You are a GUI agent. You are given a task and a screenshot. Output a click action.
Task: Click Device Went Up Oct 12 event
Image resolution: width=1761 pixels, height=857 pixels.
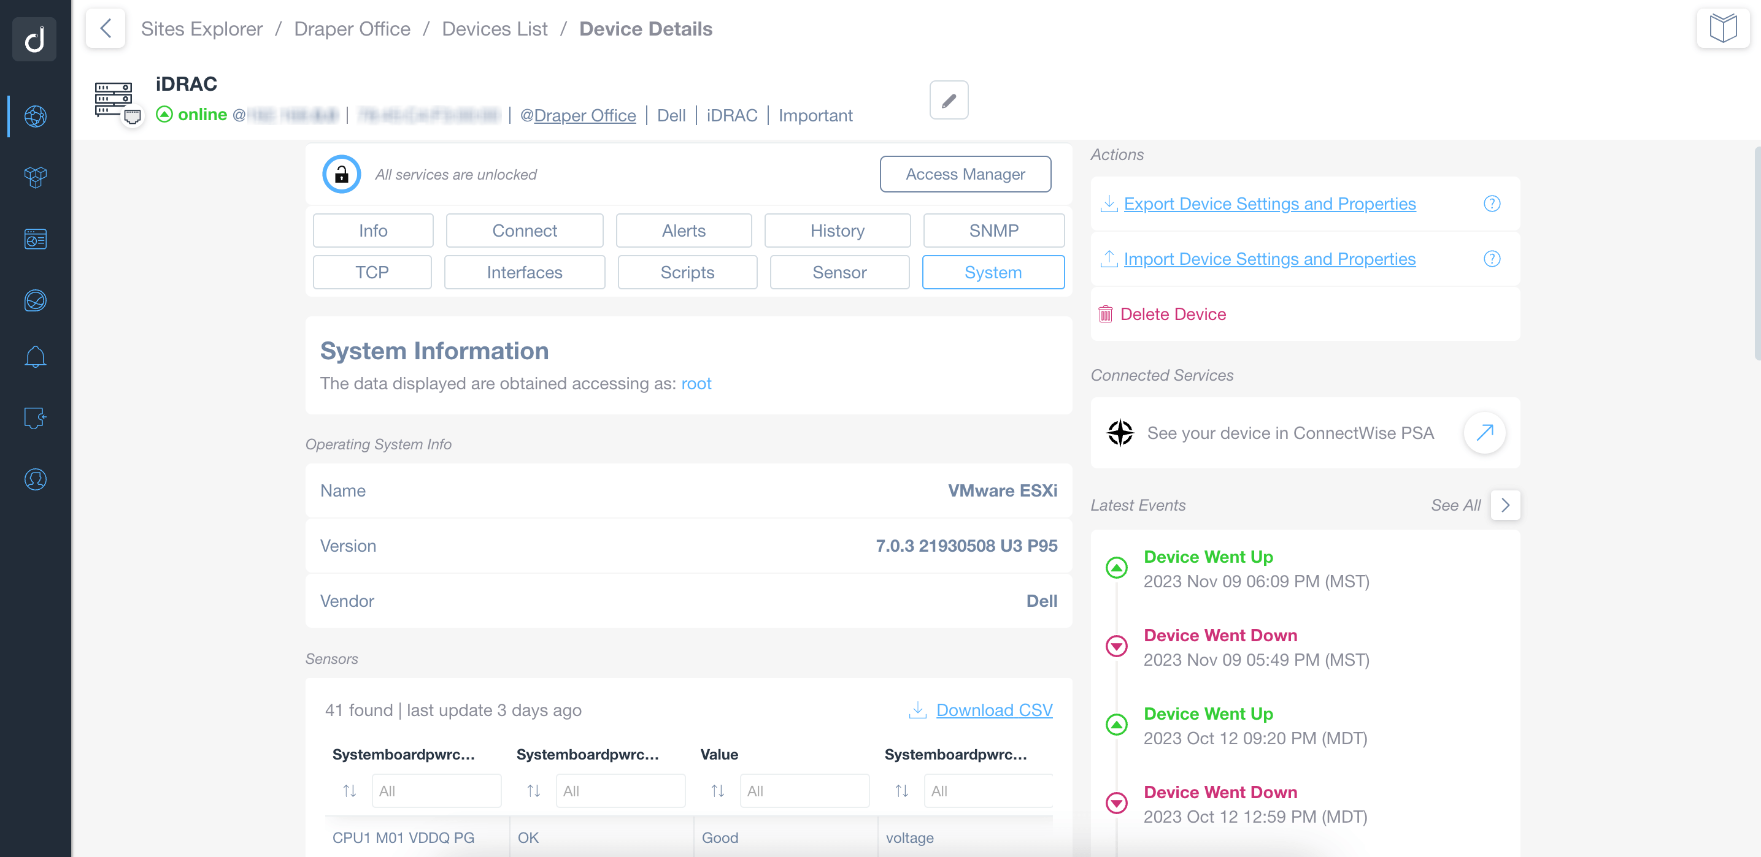(x=1255, y=726)
